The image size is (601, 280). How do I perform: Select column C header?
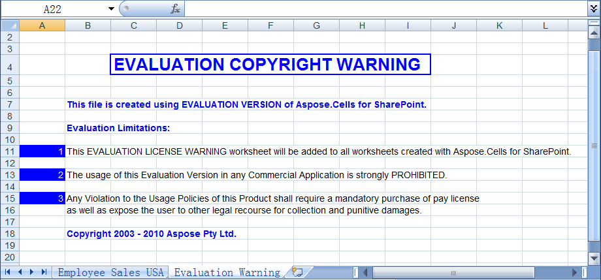[133, 25]
